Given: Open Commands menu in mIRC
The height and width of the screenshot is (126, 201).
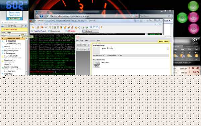Looking at the screenshot, I should (x=54, y=24).
